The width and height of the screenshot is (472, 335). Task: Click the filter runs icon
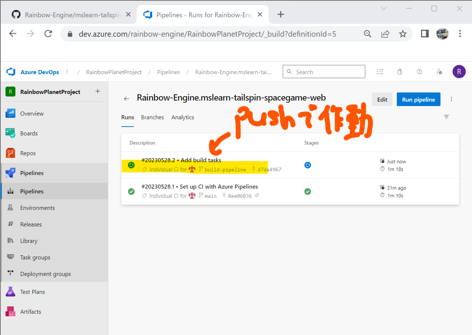coord(446,117)
